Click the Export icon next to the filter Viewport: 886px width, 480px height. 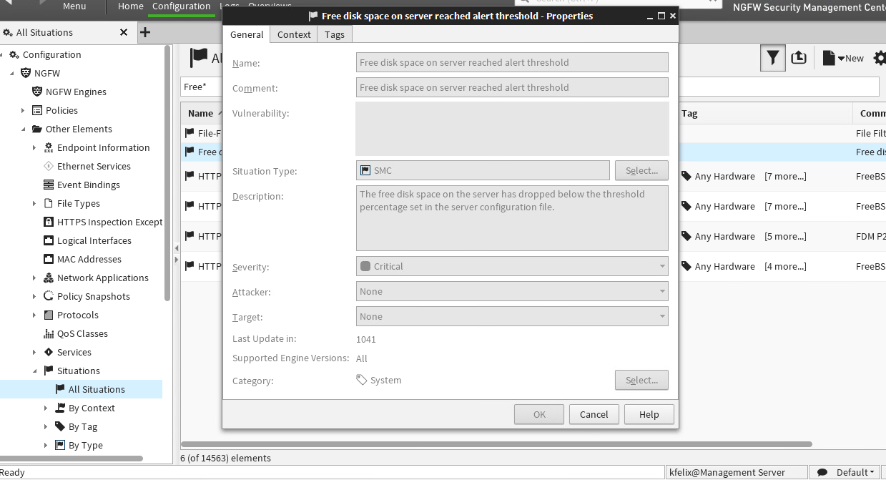(799, 58)
